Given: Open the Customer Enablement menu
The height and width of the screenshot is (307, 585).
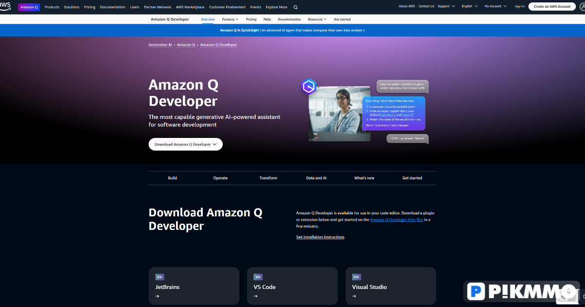Looking at the screenshot, I should click(x=227, y=7).
